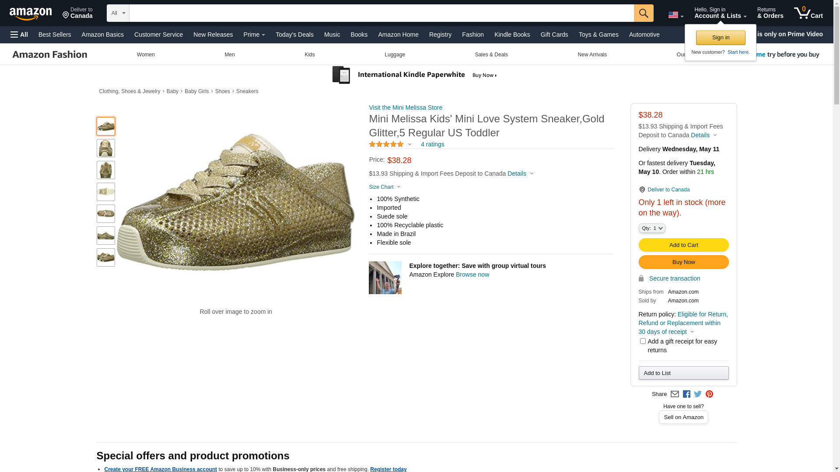The height and width of the screenshot is (472, 840).
Task: Visit the Mini Melissa Store link
Action: point(405,108)
